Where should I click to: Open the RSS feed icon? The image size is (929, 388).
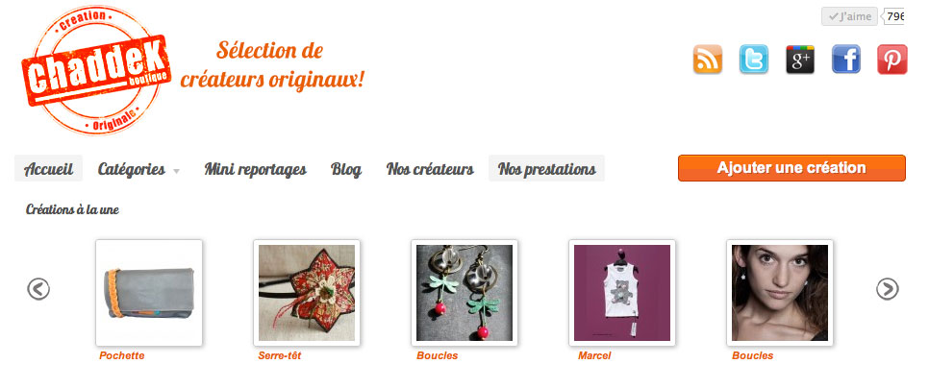coord(708,60)
